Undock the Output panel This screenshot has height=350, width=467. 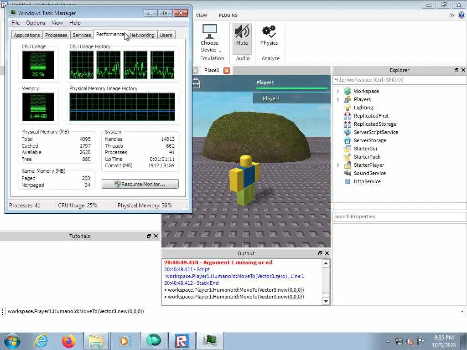320,253
